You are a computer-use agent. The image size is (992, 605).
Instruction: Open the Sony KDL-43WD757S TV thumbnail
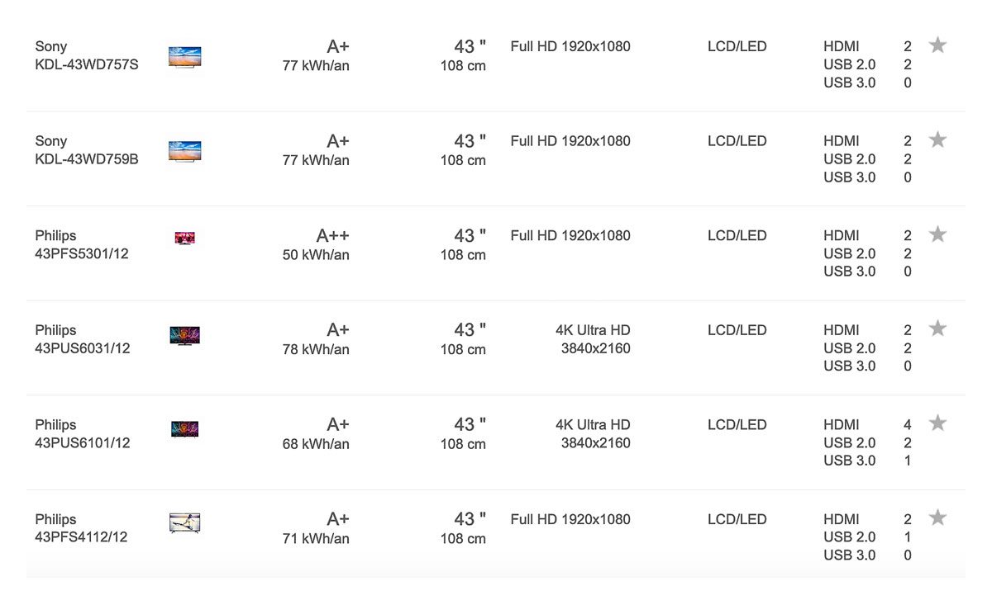click(185, 57)
